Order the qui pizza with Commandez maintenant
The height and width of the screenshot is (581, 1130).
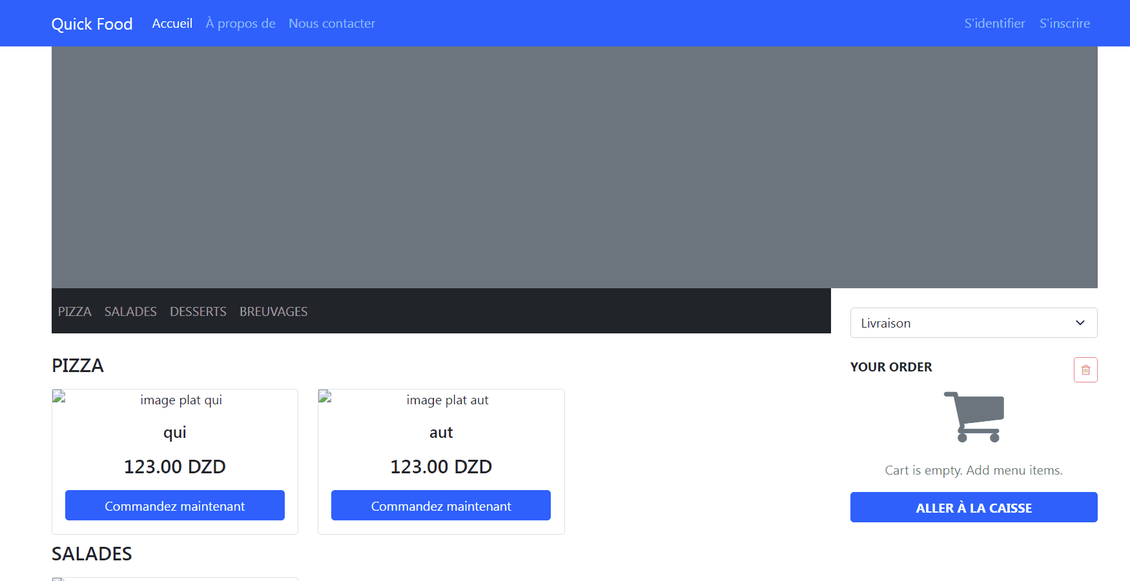(x=174, y=506)
